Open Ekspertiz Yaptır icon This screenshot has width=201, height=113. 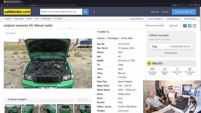click(x=165, y=71)
